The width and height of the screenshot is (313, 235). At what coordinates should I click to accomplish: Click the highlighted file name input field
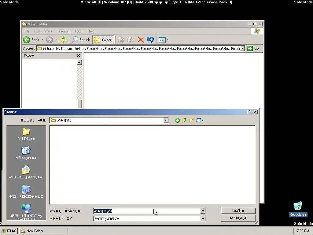[147, 211]
